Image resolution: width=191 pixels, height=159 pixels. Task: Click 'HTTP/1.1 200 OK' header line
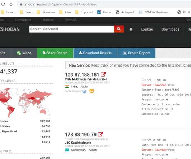tap(154, 80)
